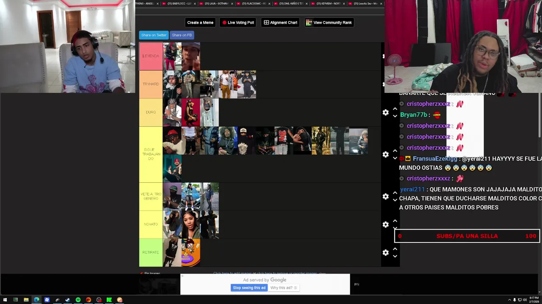Switch to the DML-NIÑO browser tab
This screenshot has width=542, height=304.
291,3
